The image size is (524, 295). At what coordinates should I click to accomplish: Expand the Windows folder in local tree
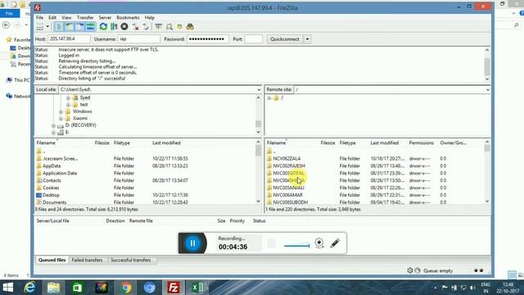point(61,111)
